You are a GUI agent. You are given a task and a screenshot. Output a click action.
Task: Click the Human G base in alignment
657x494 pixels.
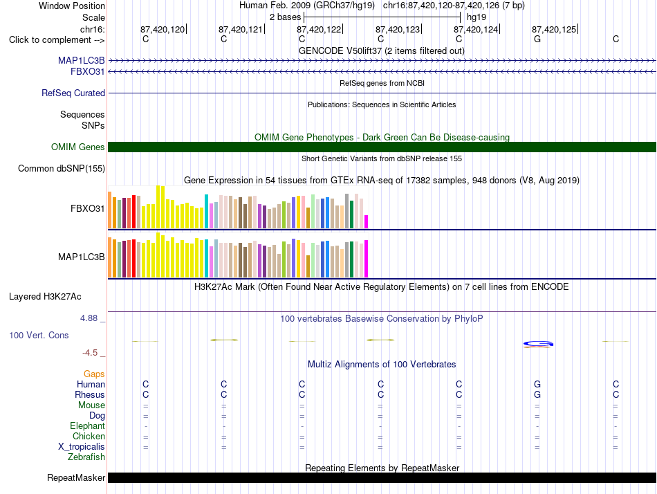pos(537,384)
